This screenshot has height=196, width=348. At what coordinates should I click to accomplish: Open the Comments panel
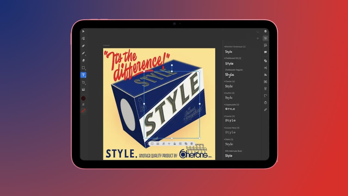pyautogui.click(x=265, y=52)
